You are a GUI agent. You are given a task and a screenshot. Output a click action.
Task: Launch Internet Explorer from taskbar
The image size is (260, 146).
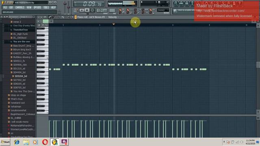pos(17,142)
